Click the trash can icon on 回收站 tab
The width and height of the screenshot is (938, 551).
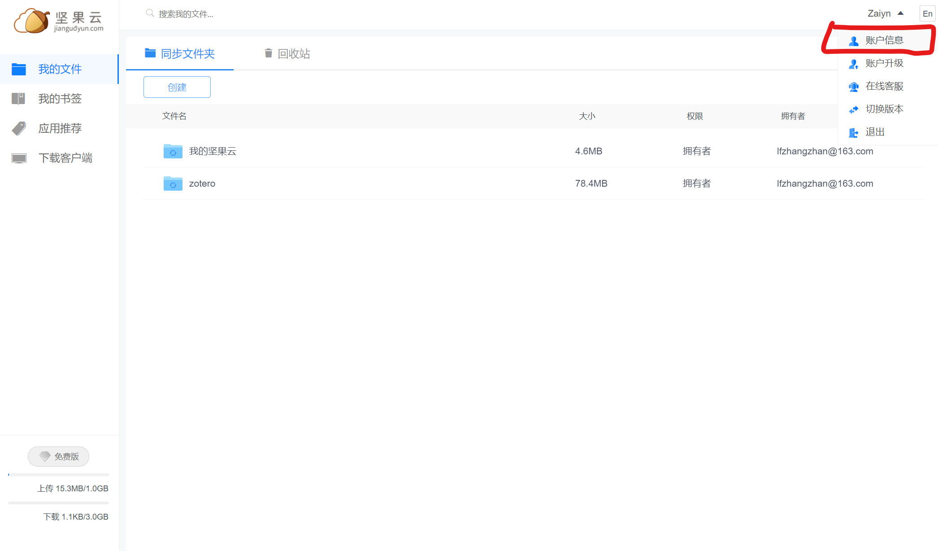point(268,53)
